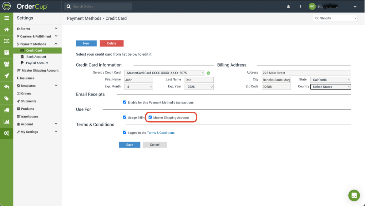The height and width of the screenshot is (206, 365).
Task: Open the Select a Credit Card dropdown
Action: (165, 73)
